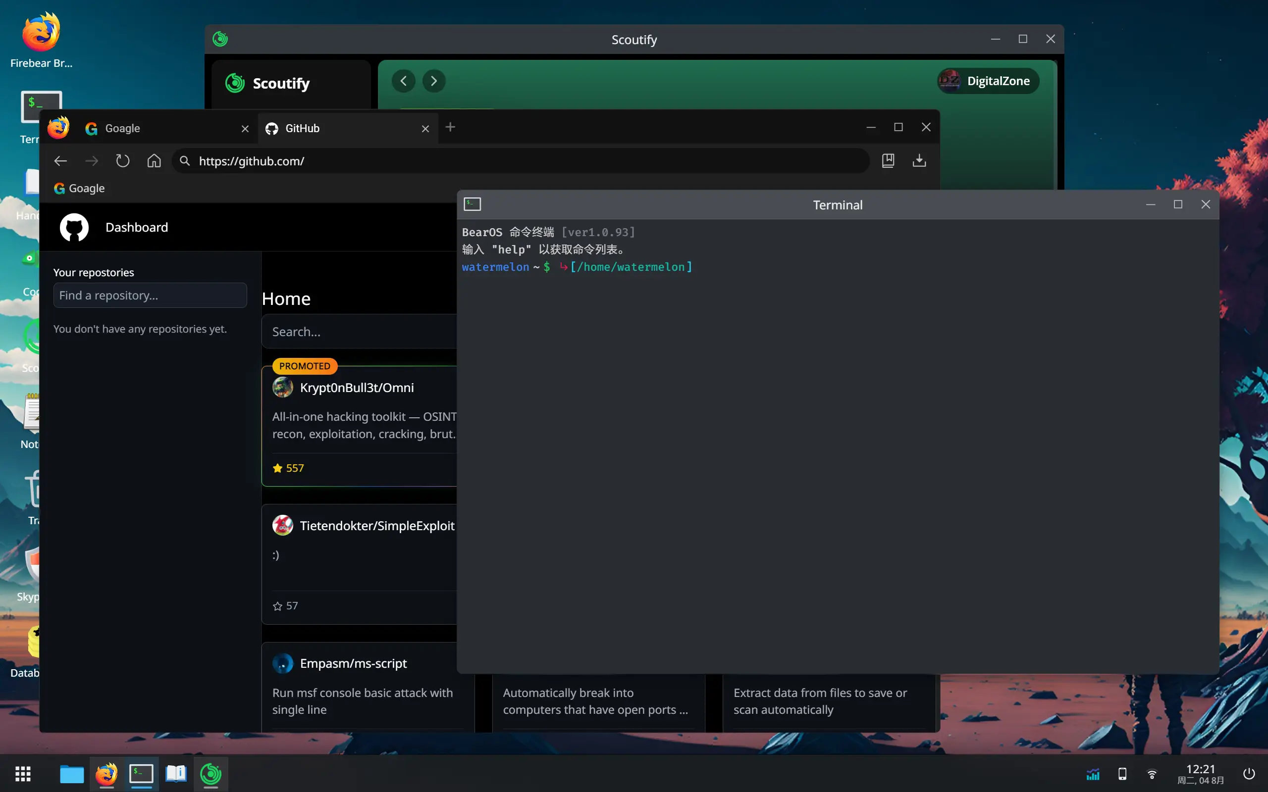
Task: Star the Omni repository with 557 stars
Action: [278, 468]
